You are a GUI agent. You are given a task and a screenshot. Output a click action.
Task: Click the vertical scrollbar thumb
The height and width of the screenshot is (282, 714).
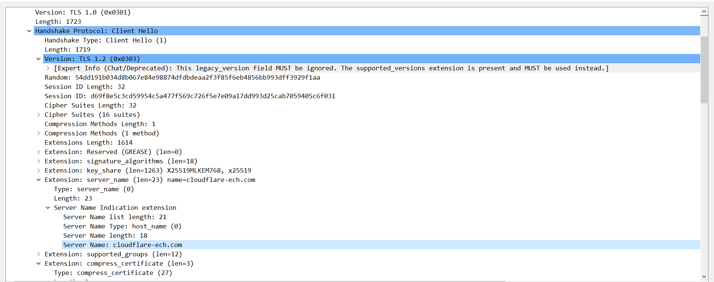click(x=704, y=70)
